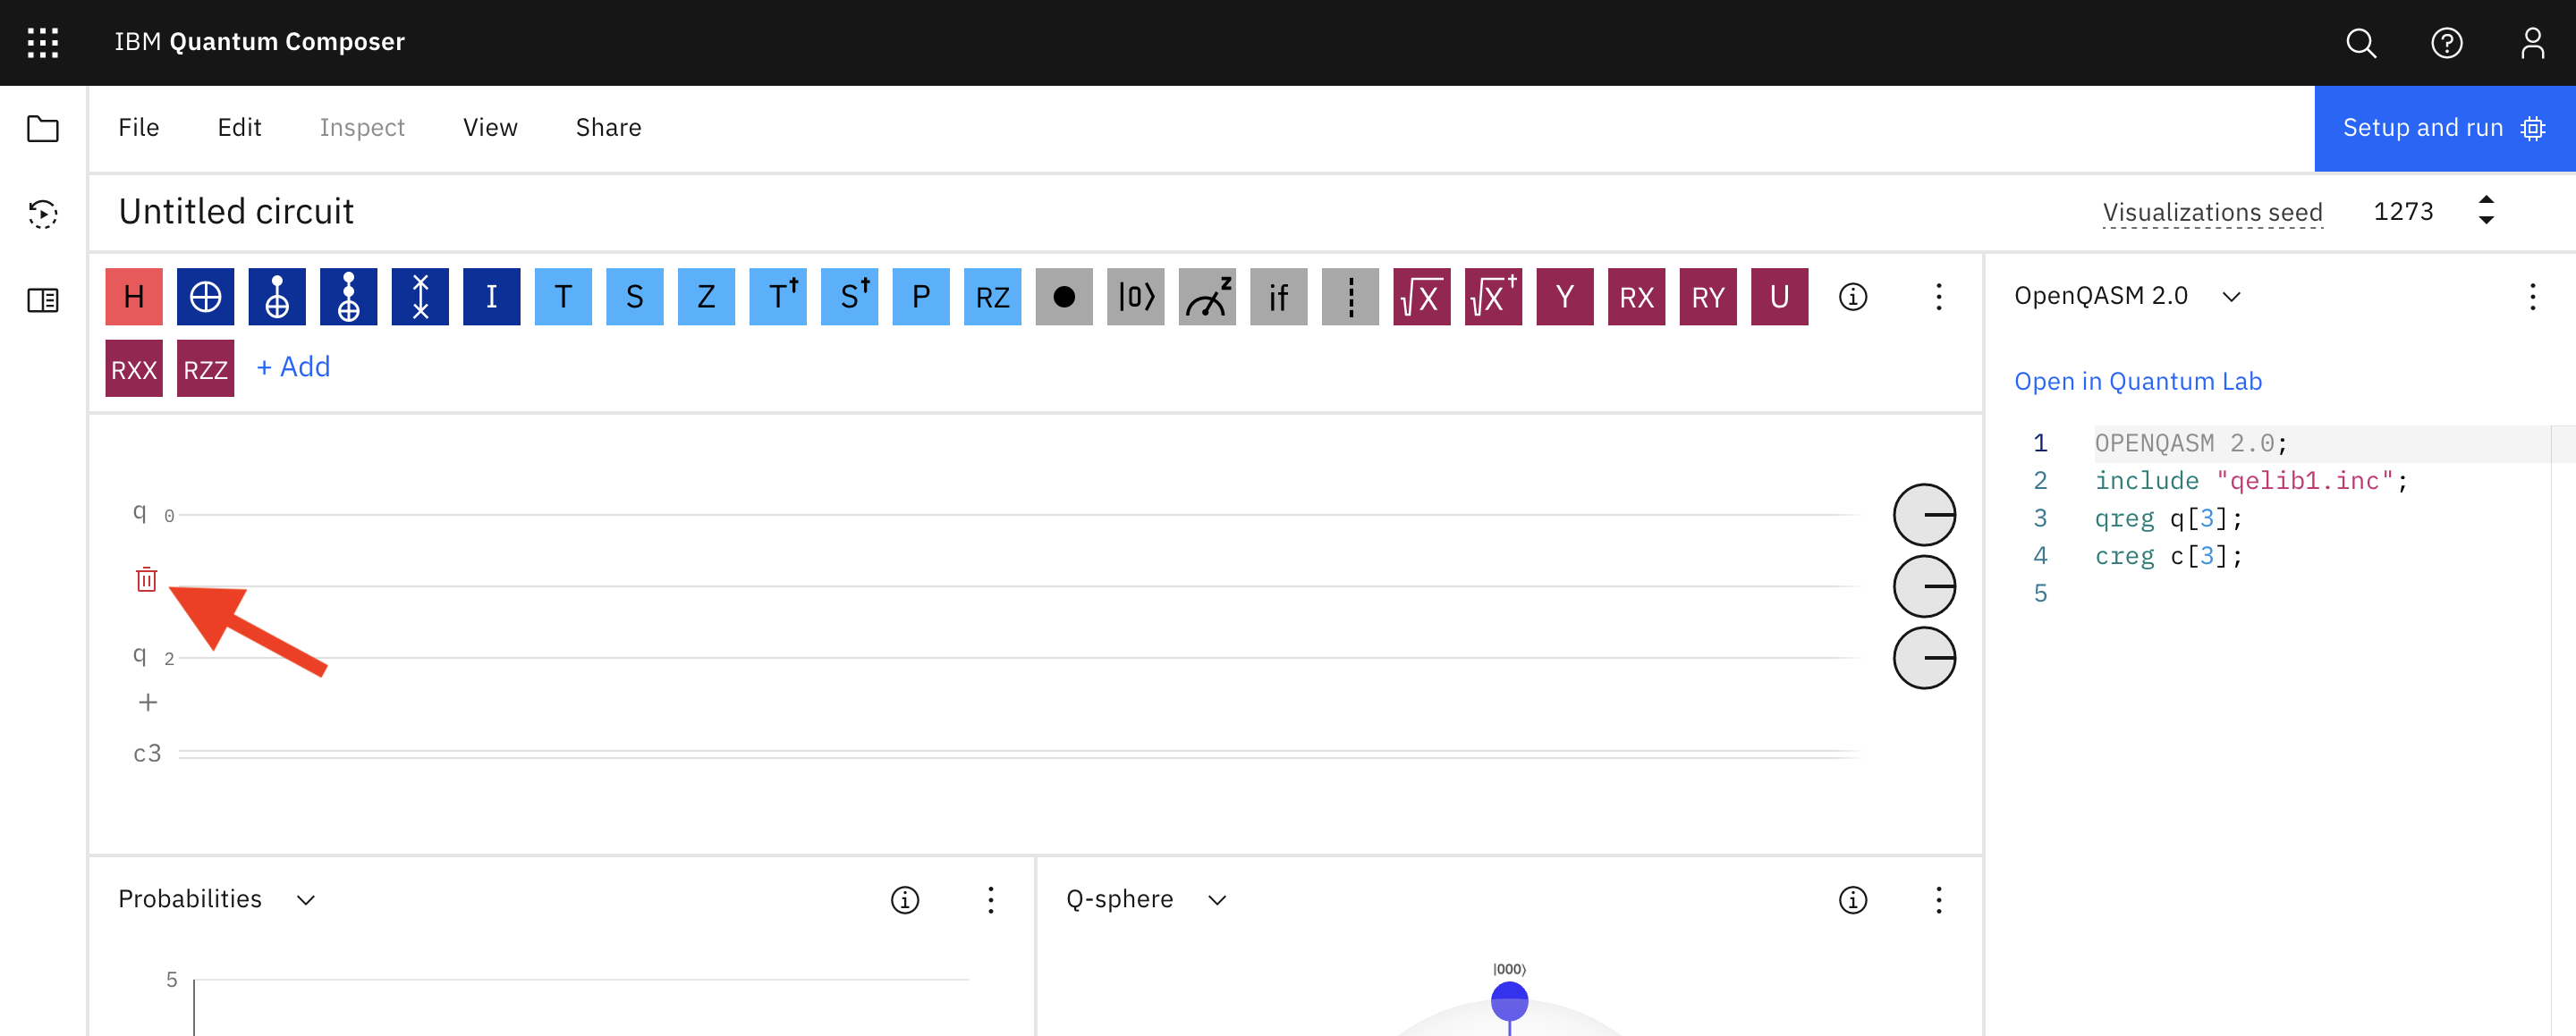Select the square-root X gate
This screenshot has height=1036, width=2576.
1421,297
